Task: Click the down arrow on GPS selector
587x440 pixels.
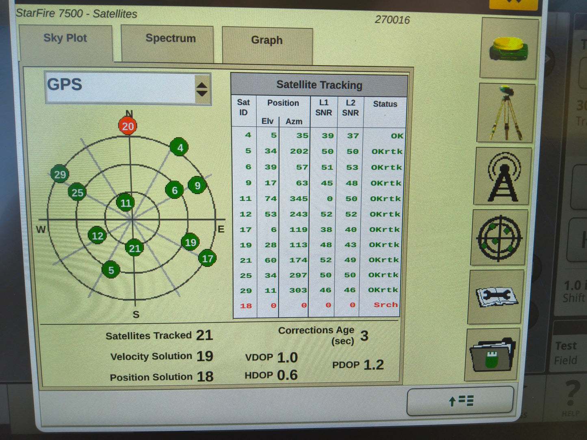Action: pos(202,93)
